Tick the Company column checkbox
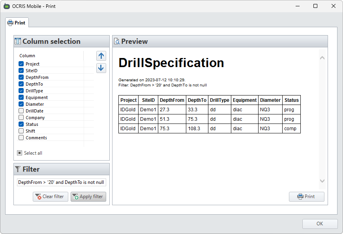Viewport: 343px width, 234px height. click(x=21, y=118)
